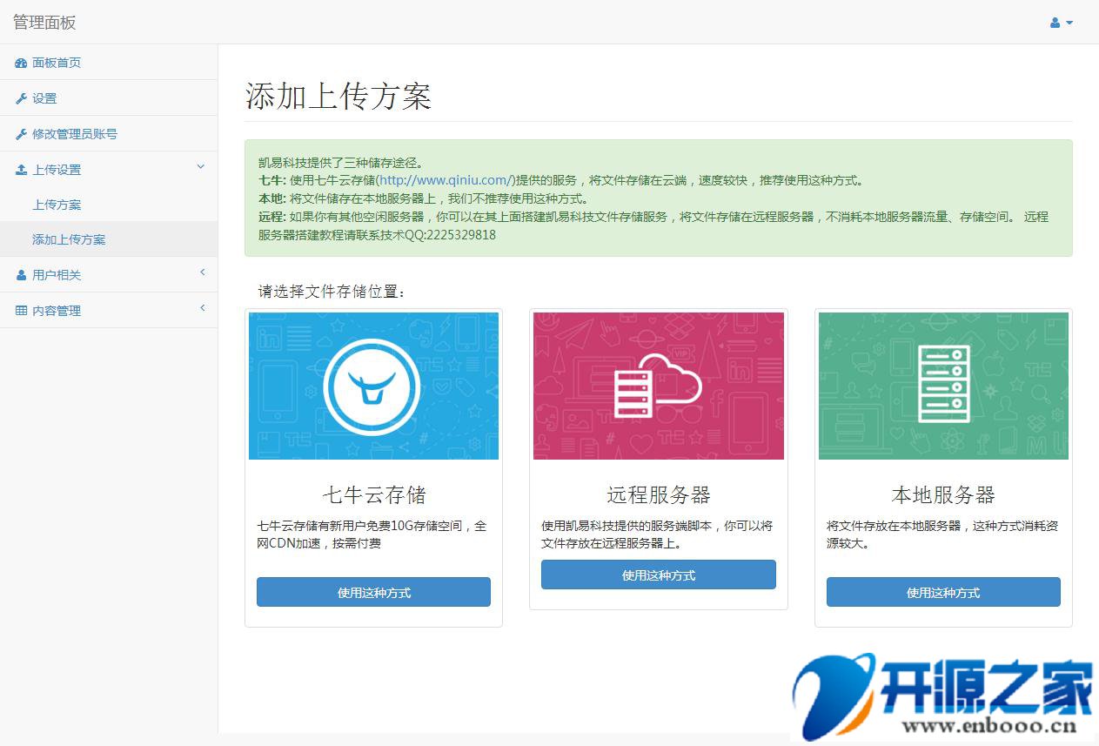Click the 使用凯易科技提供的服务端脚本 description
This screenshot has width=1099, height=746.
(657, 534)
